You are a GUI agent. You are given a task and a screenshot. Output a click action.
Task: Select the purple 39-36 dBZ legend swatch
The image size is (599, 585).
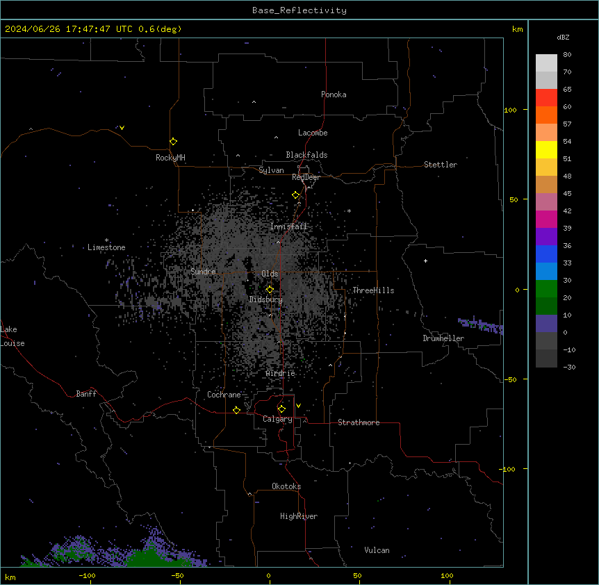click(x=546, y=237)
